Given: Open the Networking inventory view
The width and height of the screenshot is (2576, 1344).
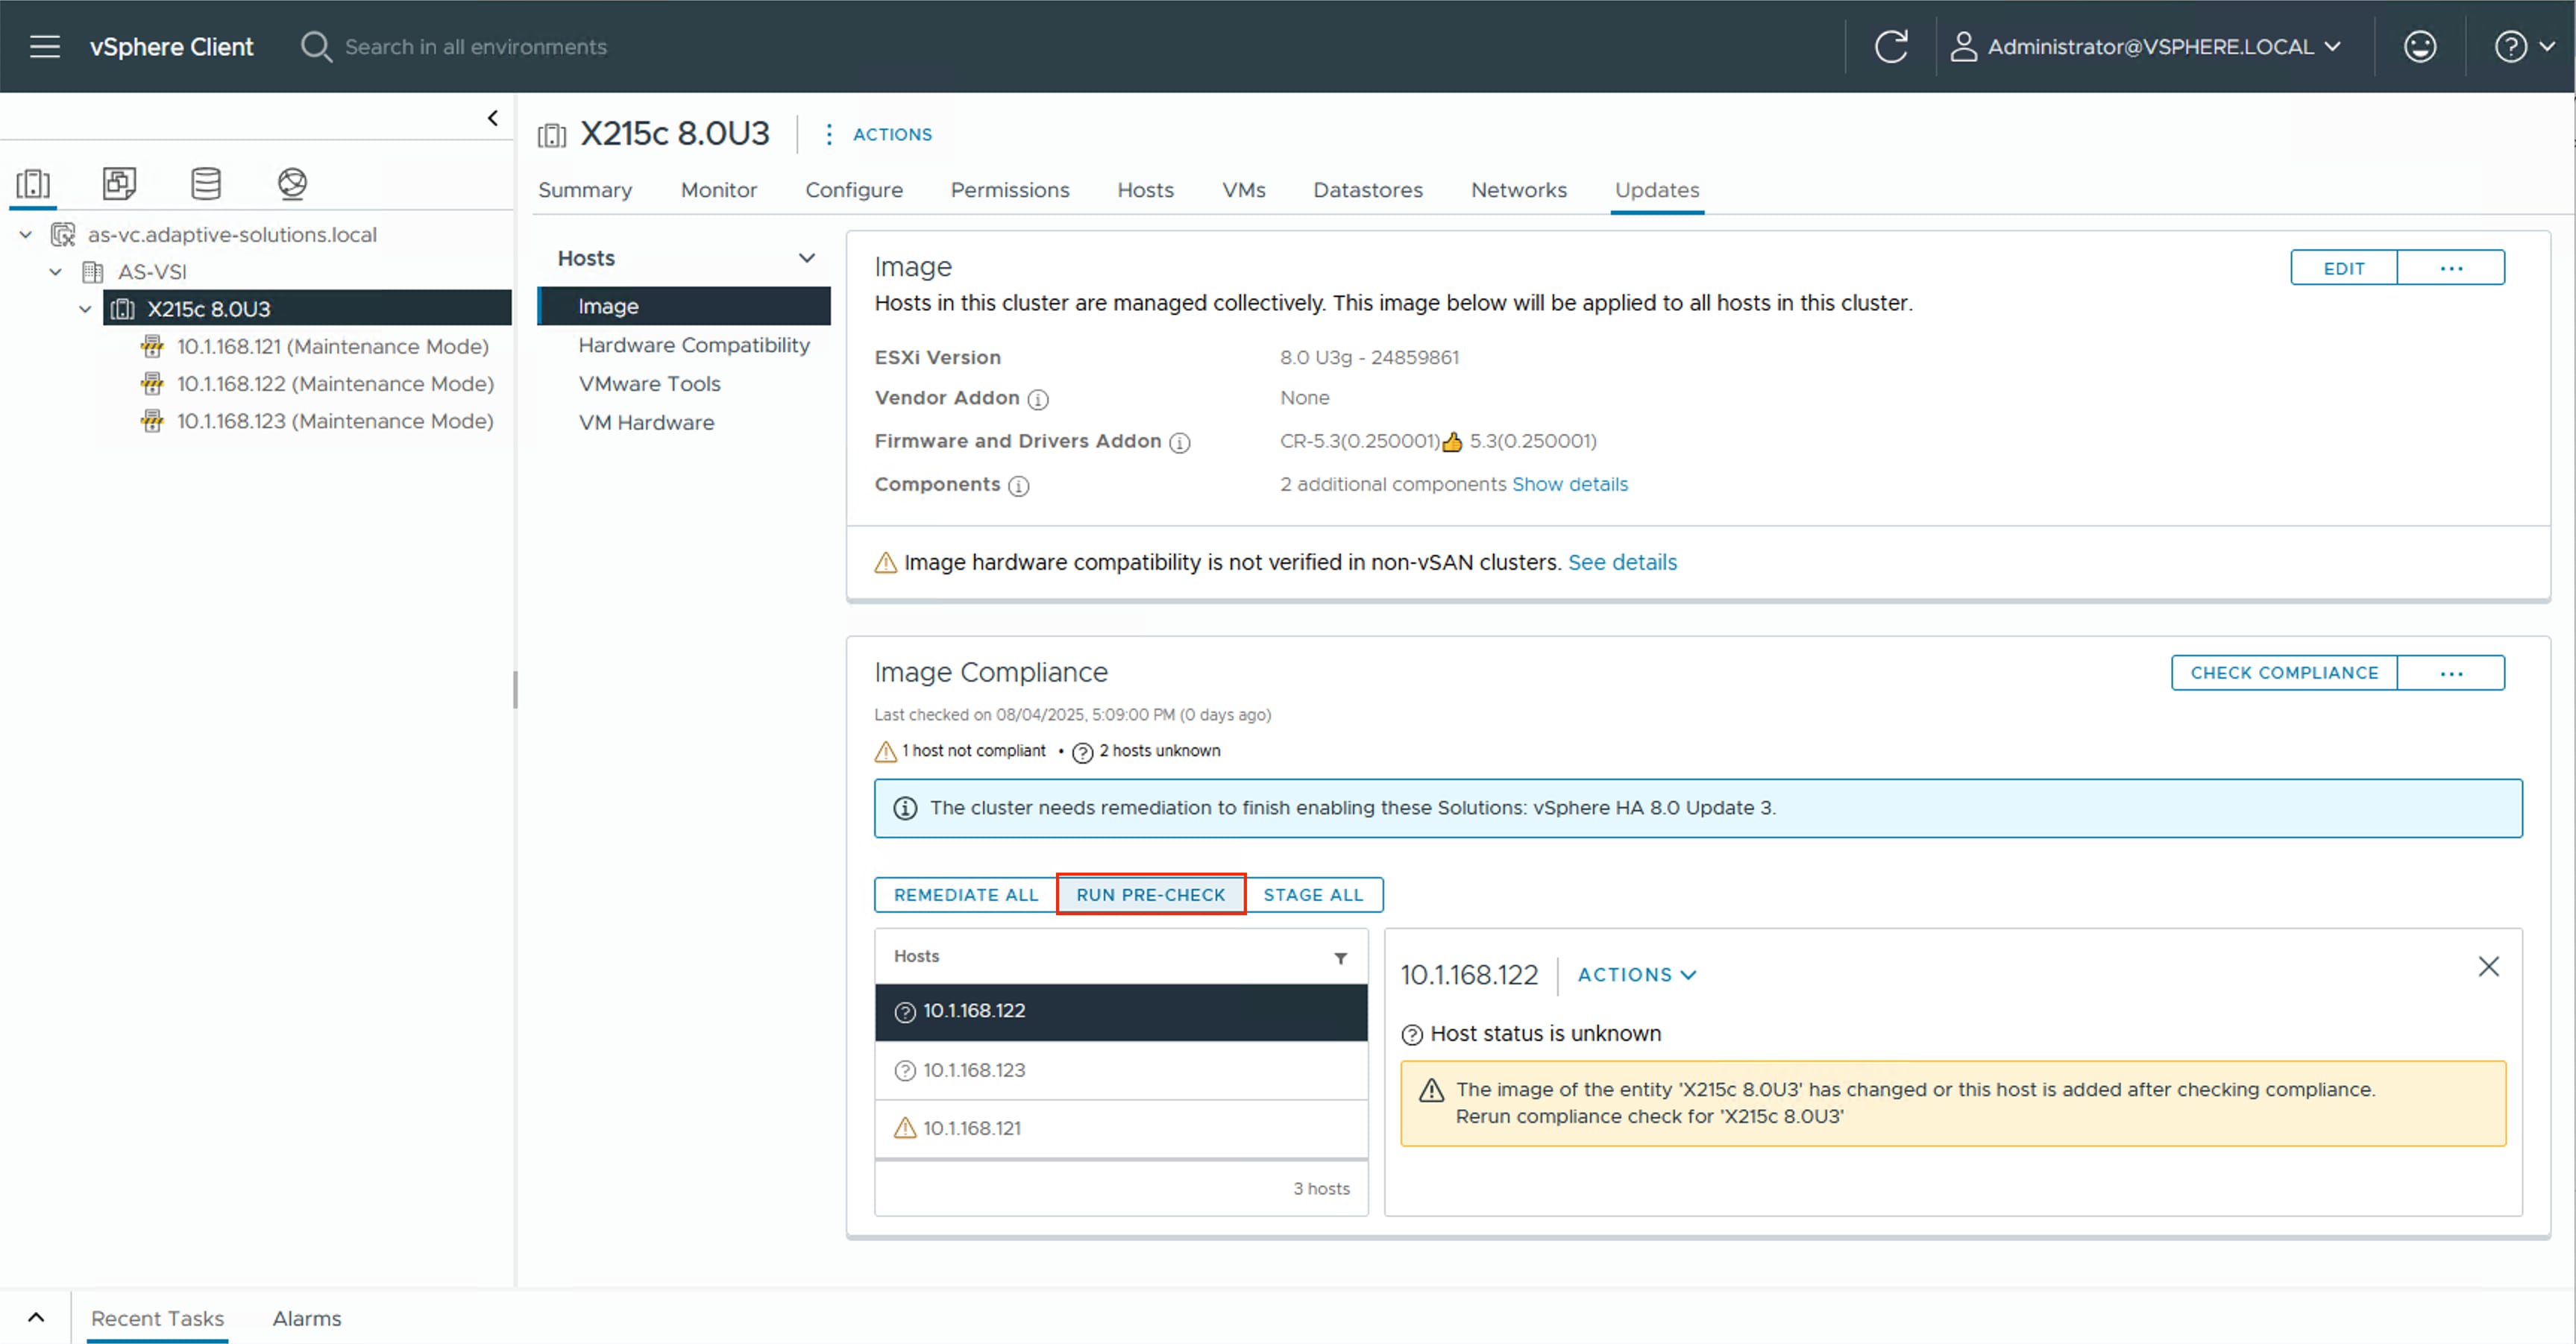Looking at the screenshot, I should (x=291, y=183).
